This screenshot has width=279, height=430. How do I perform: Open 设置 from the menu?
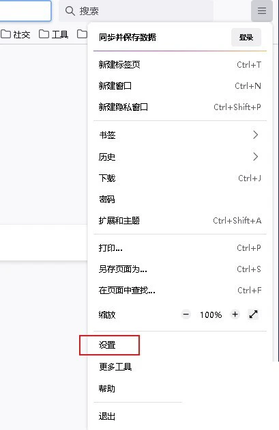(x=179, y=345)
